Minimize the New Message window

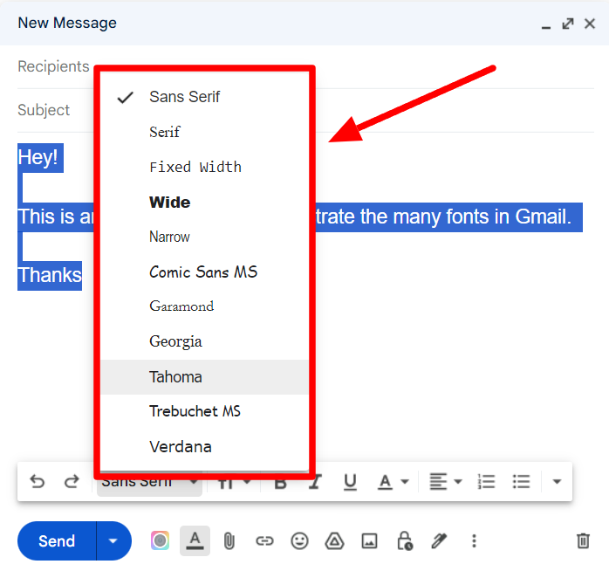546,26
